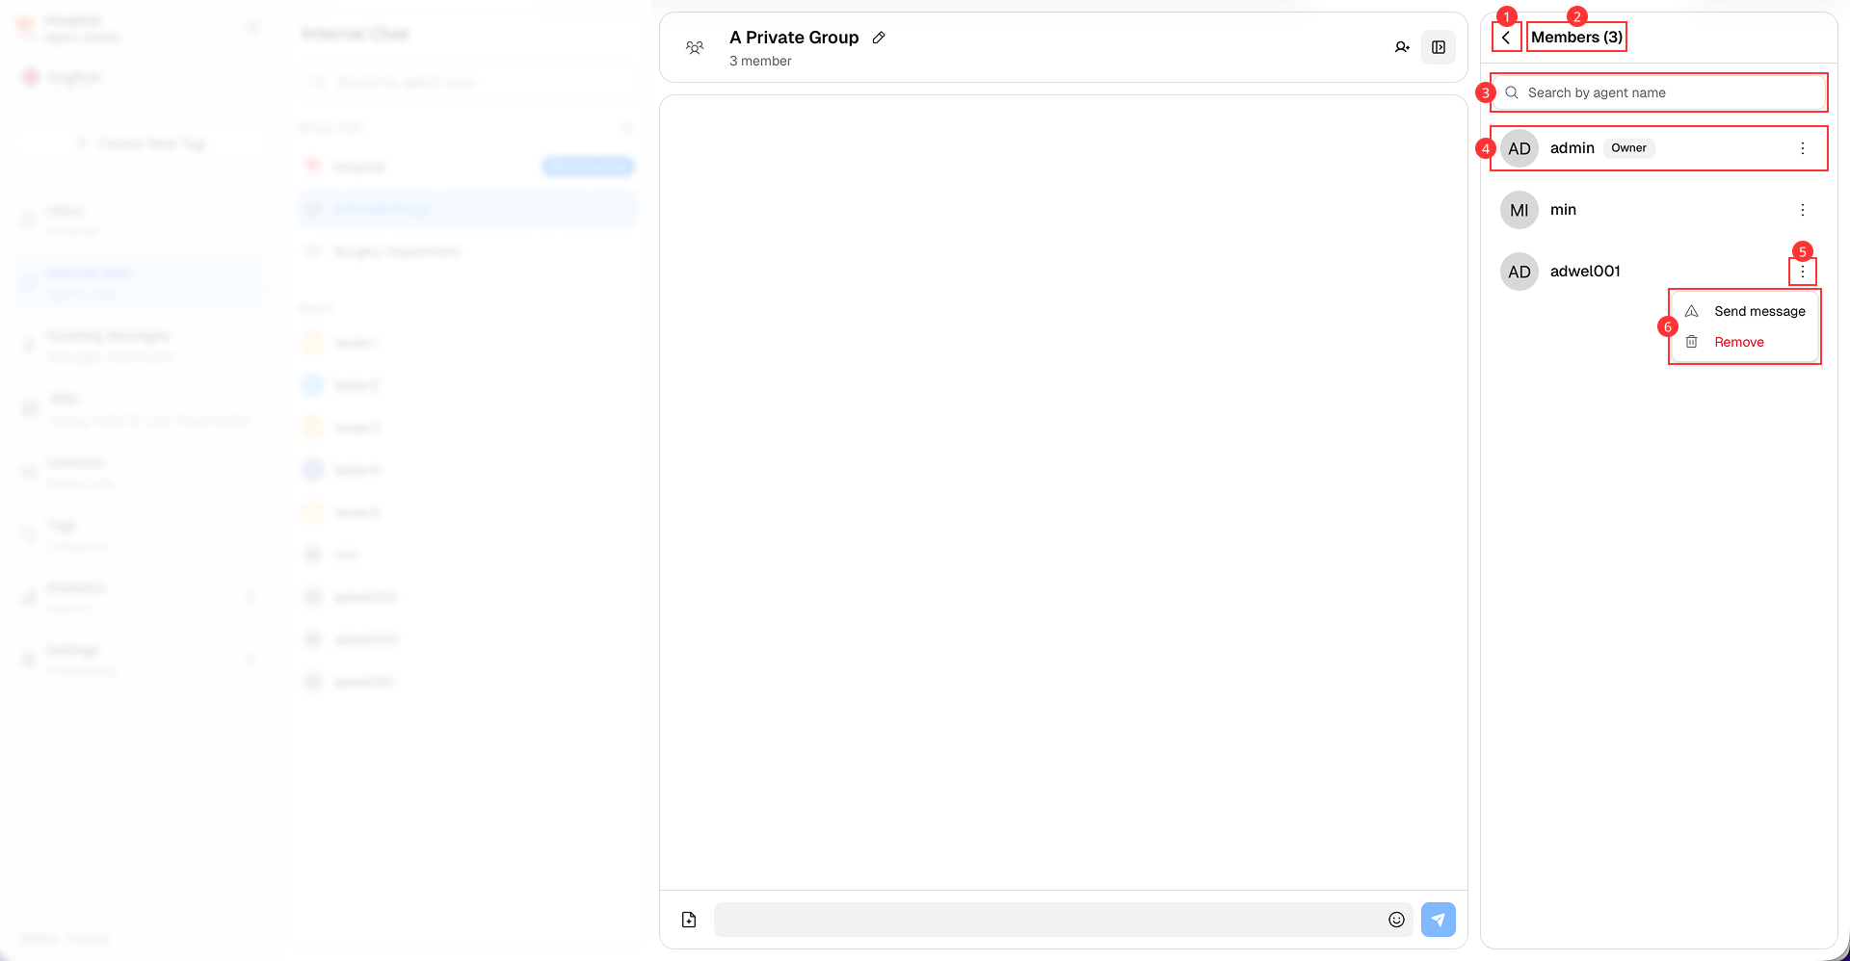Attach a file using the document icon
Viewport: 1850px width, 961px height.
(x=689, y=920)
